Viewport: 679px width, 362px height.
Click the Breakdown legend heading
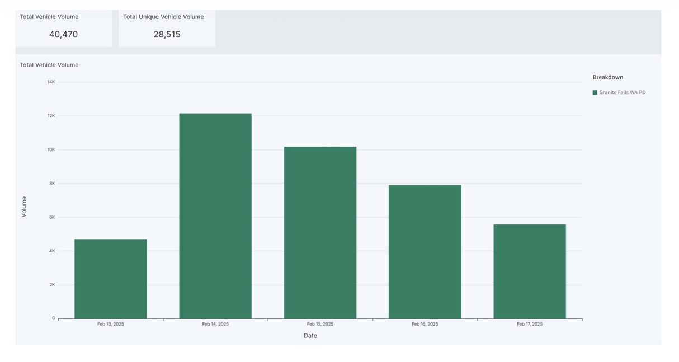[x=607, y=77]
